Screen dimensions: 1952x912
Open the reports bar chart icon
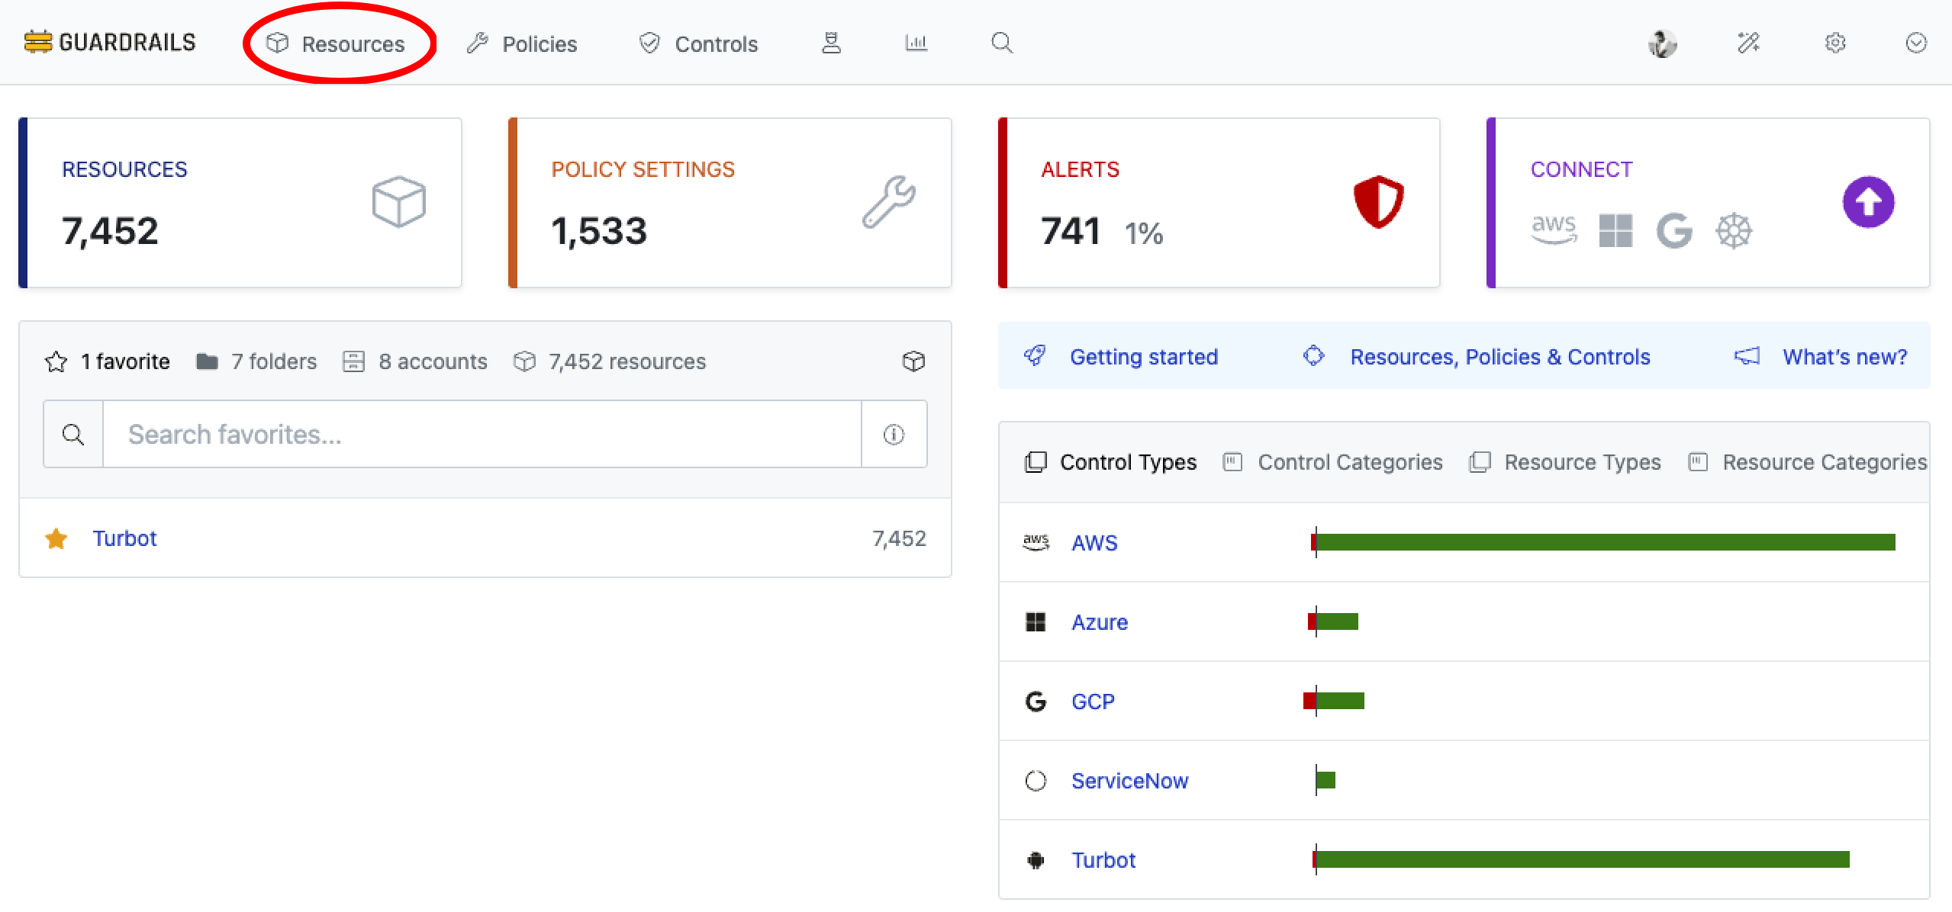point(916,43)
